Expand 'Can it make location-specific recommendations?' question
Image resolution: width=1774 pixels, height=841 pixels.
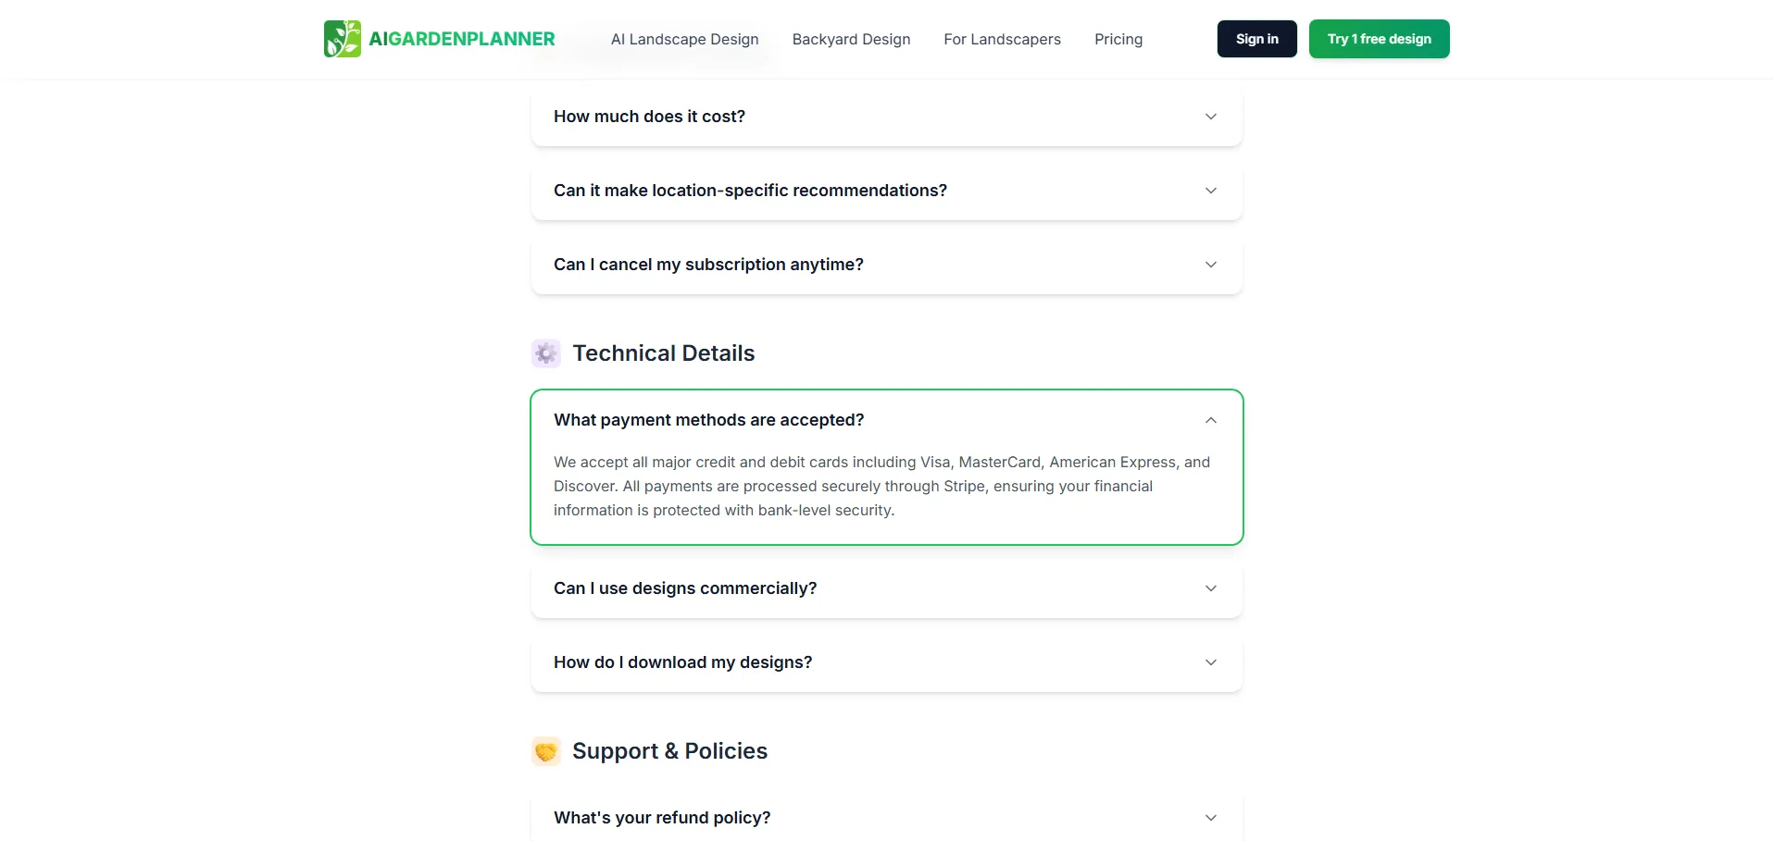click(750, 191)
